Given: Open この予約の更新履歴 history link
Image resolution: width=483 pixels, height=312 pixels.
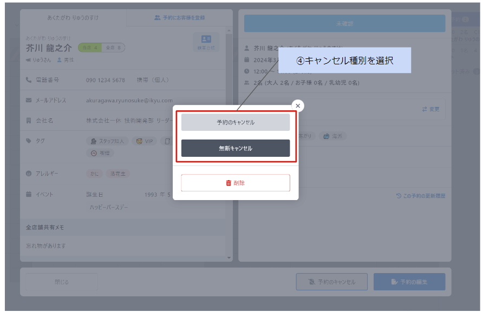Looking at the screenshot, I should click(421, 196).
